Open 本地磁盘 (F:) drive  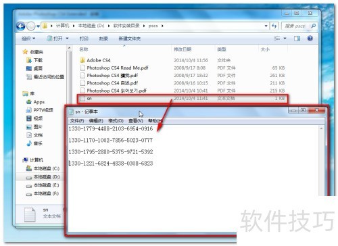click(43, 194)
